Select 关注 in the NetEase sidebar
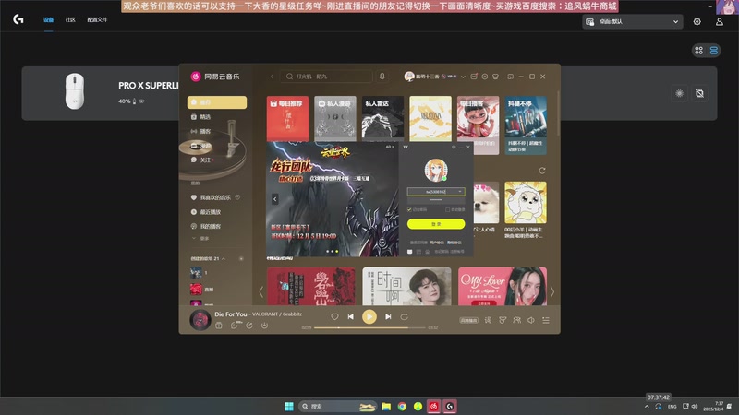739x415 pixels. 217,160
